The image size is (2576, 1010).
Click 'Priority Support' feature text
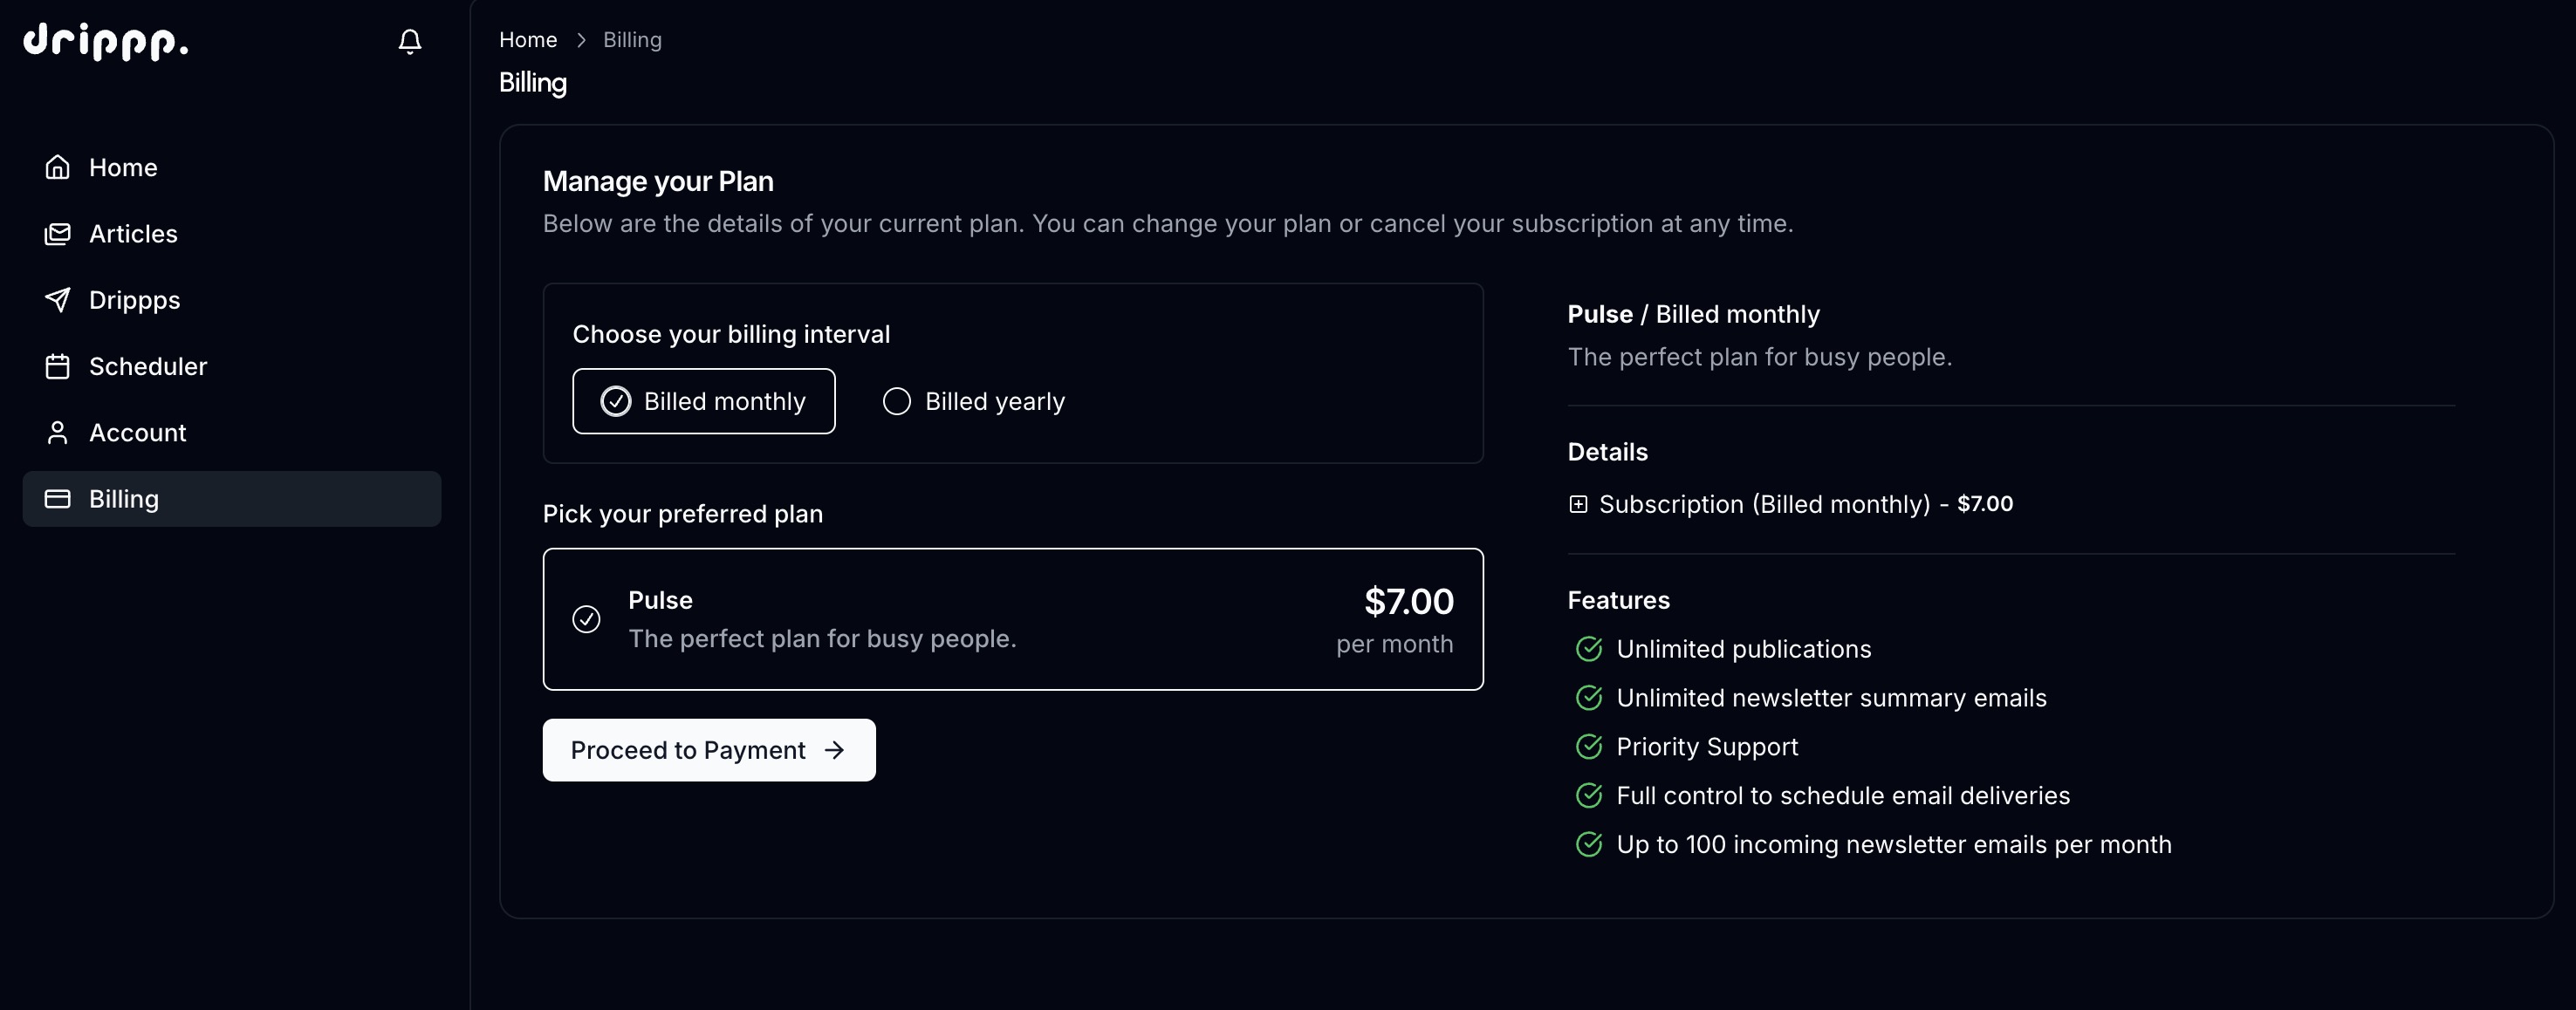(x=1707, y=747)
